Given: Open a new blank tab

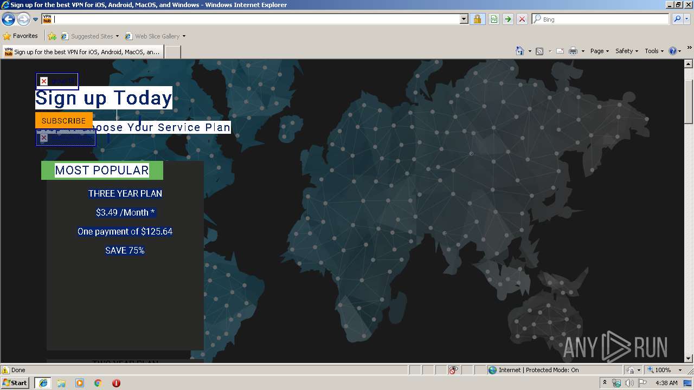Looking at the screenshot, I should [x=172, y=52].
